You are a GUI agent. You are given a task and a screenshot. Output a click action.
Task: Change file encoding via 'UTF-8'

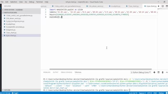point(149,93)
